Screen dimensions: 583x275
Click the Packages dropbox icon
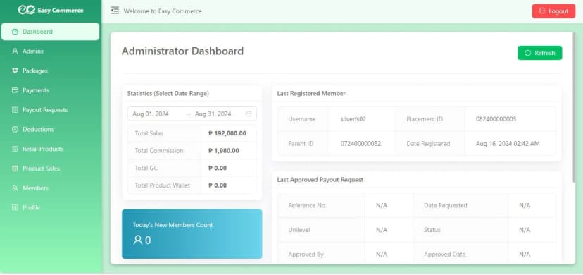(15, 71)
